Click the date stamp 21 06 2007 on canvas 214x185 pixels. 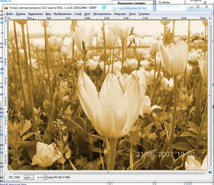(x=155, y=154)
